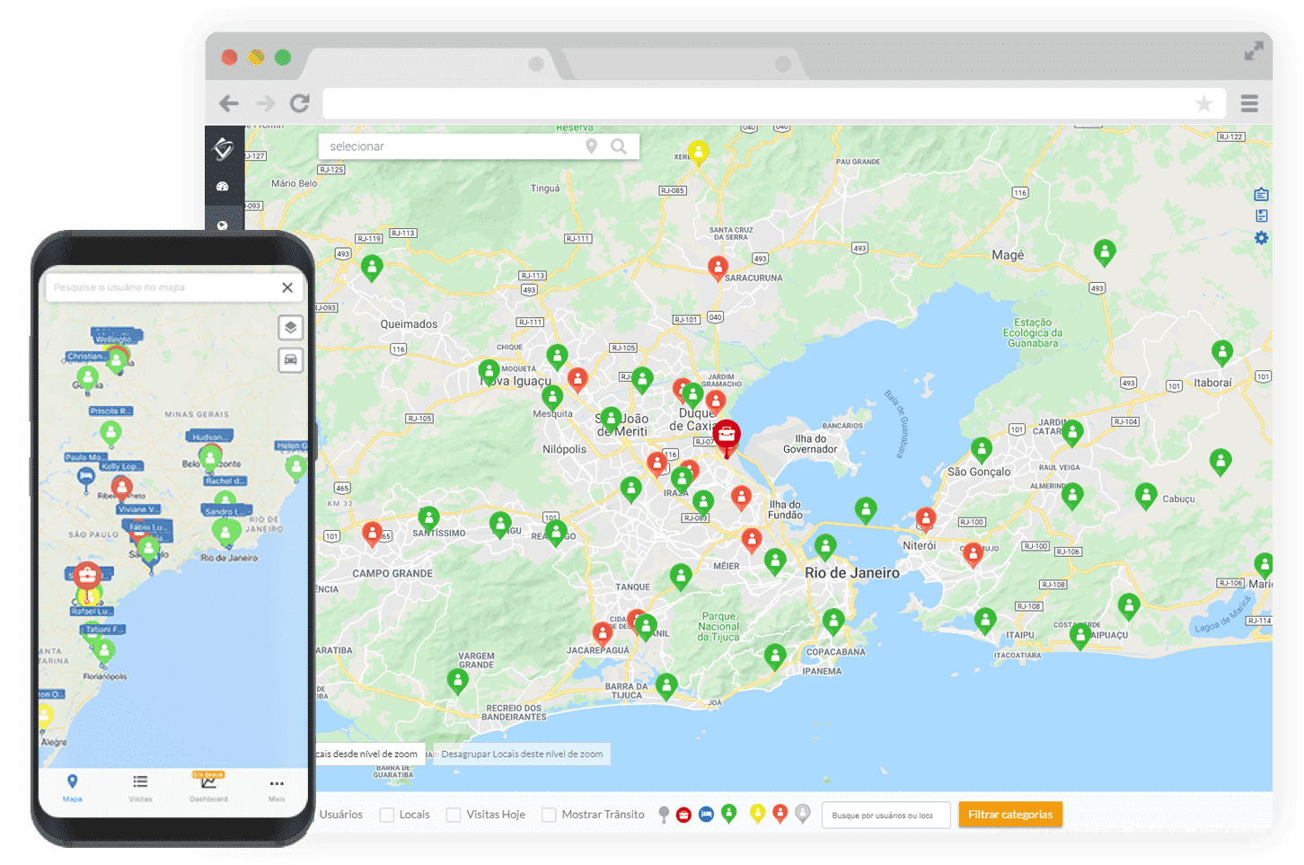Click the red user marker at Saracuruna
This screenshot has width=1304, height=865.
click(718, 268)
